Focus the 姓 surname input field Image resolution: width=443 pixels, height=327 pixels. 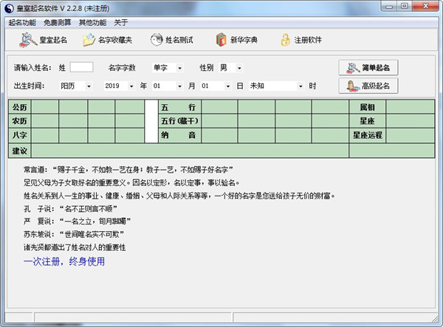81,67
